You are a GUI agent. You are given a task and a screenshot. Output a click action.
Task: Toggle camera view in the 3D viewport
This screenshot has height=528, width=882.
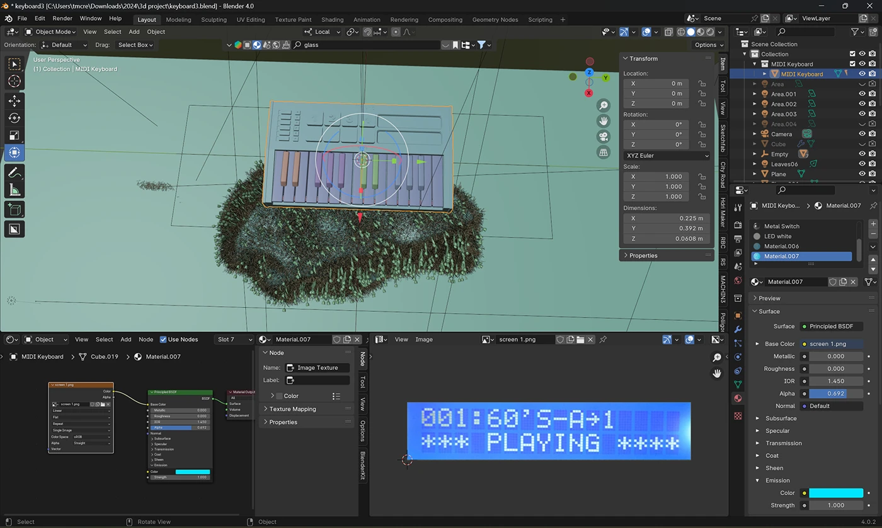coord(604,137)
